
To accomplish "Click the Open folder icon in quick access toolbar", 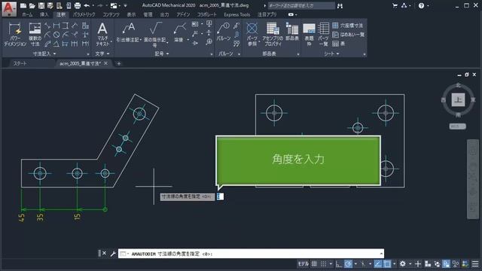I will click(32, 5).
